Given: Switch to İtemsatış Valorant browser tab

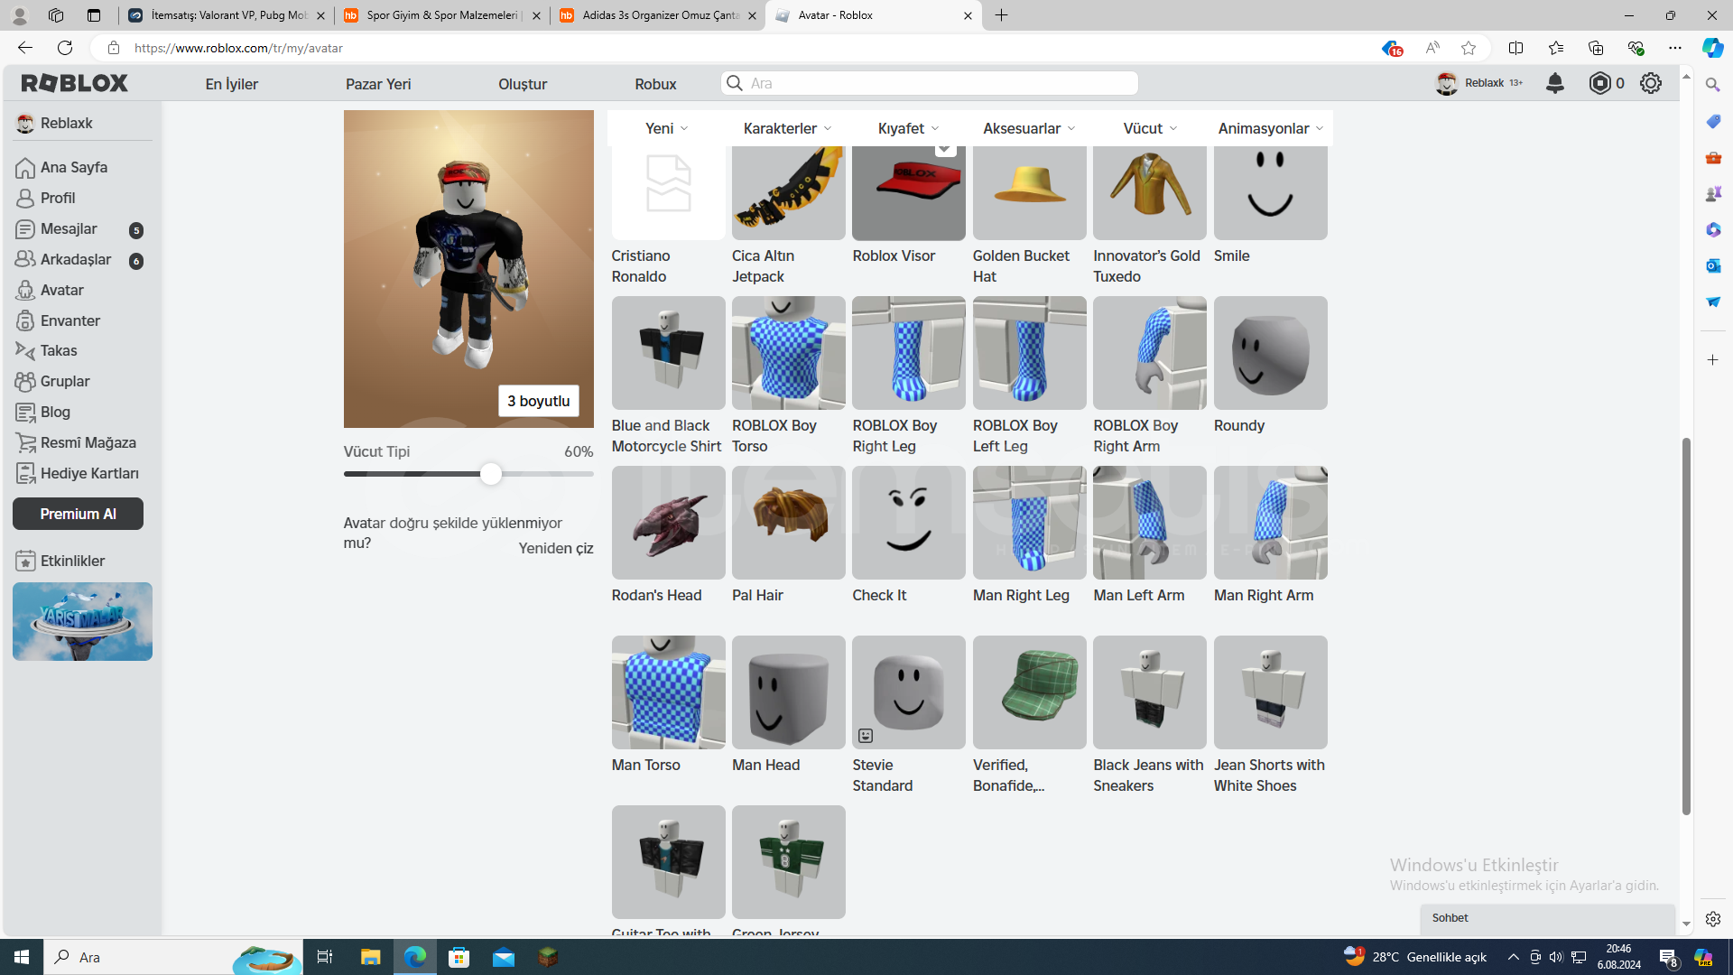Looking at the screenshot, I should click(226, 15).
